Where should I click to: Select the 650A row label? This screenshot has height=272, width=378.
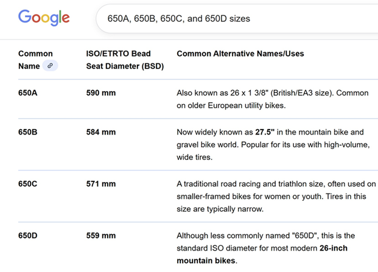pyautogui.click(x=30, y=93)
